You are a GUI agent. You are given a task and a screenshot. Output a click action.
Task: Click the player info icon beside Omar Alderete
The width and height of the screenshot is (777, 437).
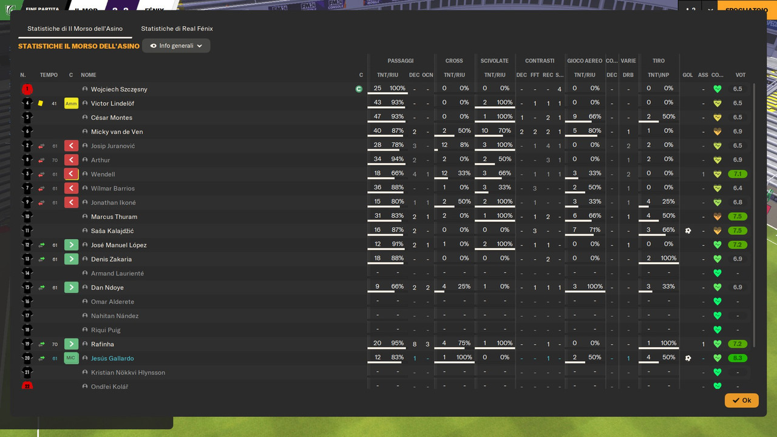(85, 302)
